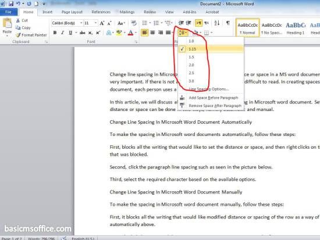The height and width of the screenshot is (240, 320).
Task: Expand the Paste options arrow
Action: 7,36
